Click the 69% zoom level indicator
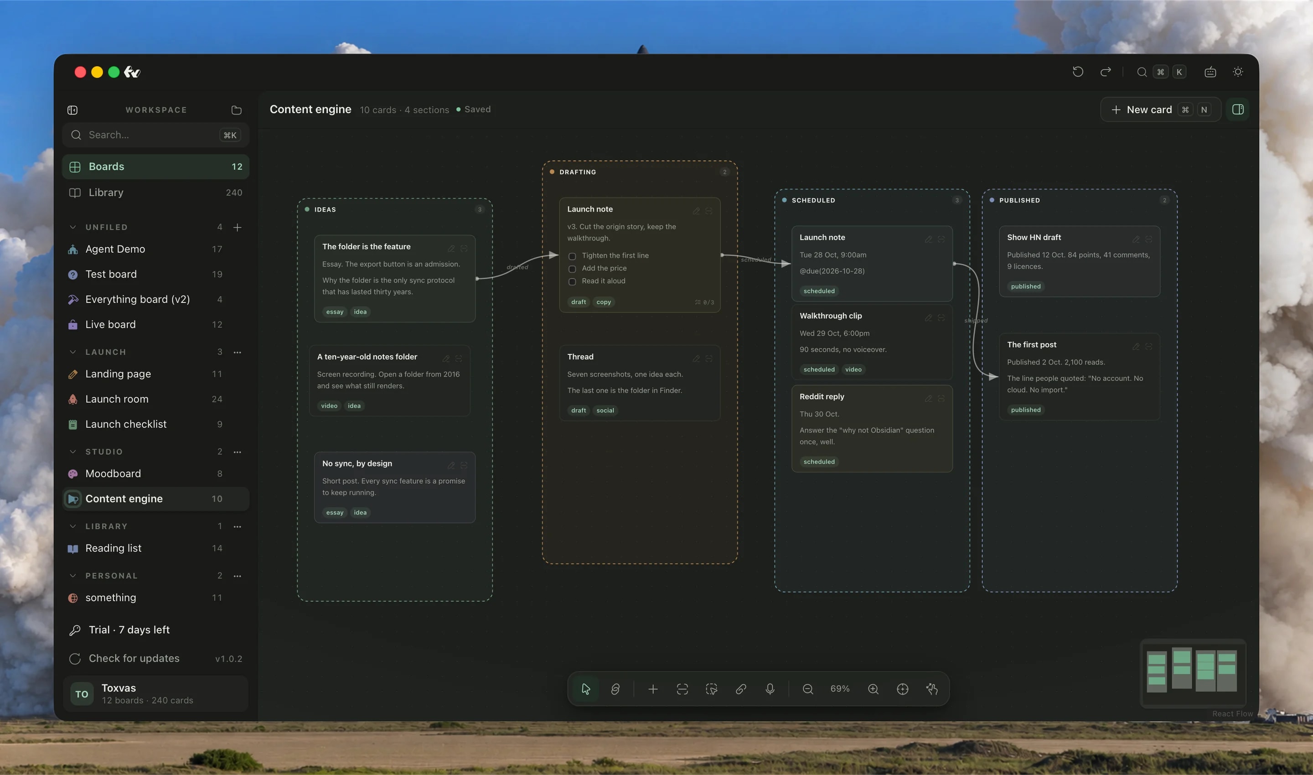Viewport: 1313px width, 775px height. coord(840,689)
